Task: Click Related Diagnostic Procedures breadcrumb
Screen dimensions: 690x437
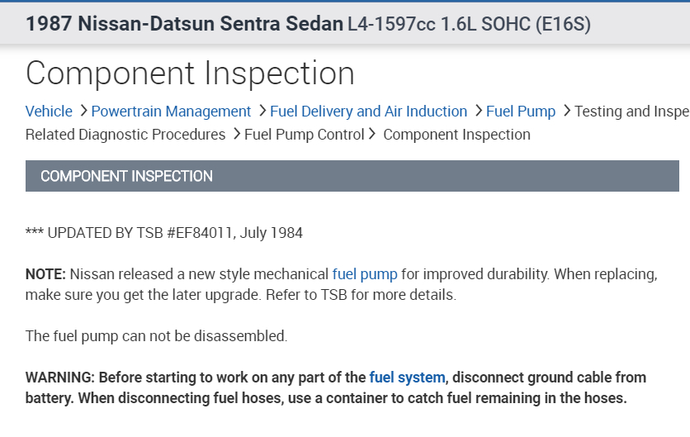Action: 125,135
